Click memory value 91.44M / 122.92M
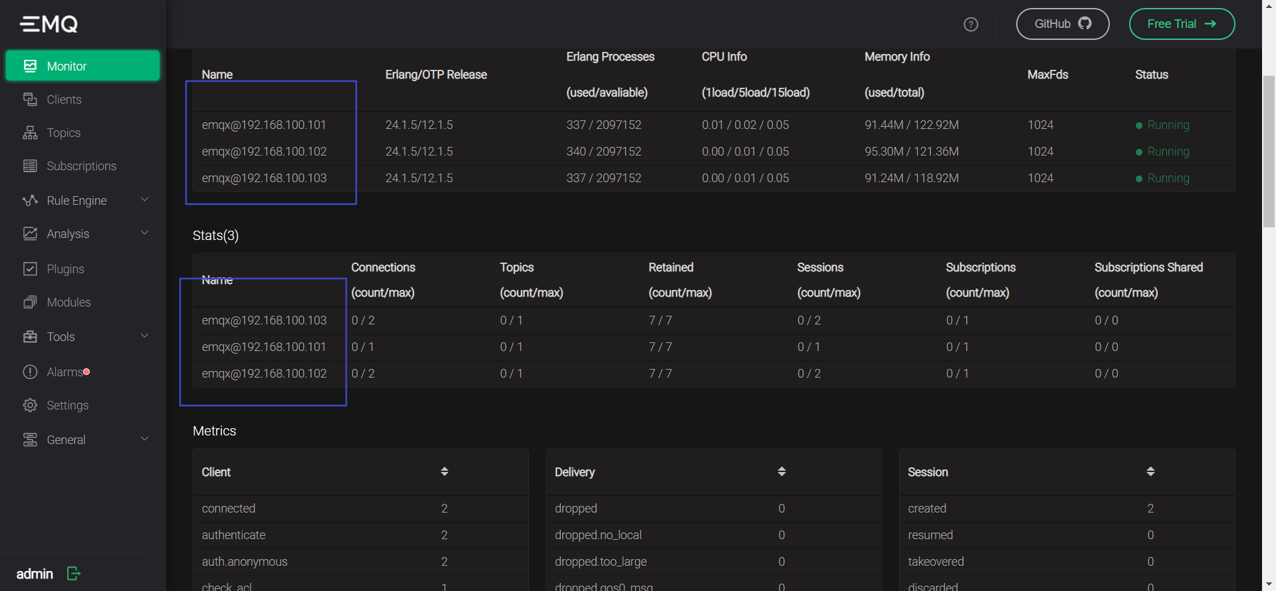 click(x=912, y=125)
